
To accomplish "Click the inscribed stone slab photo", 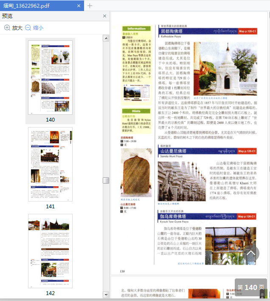I will (x=136, y=173).
